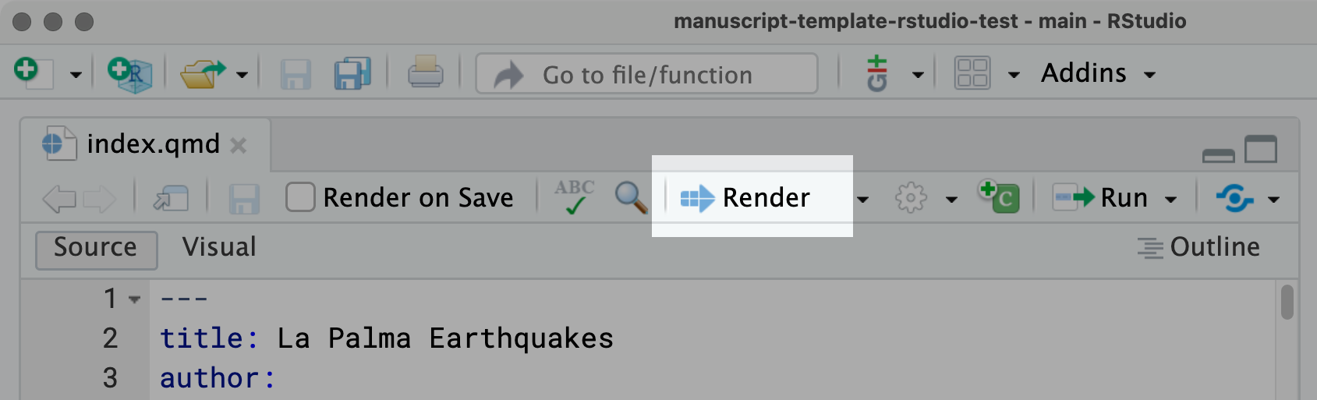This screenshot has width=1317, height=400.
Task: Click the New File icon
Action: point(33,74)
